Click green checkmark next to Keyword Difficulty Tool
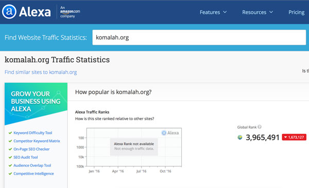This screenshot has height=188, width=309. (x=10, y=133)
